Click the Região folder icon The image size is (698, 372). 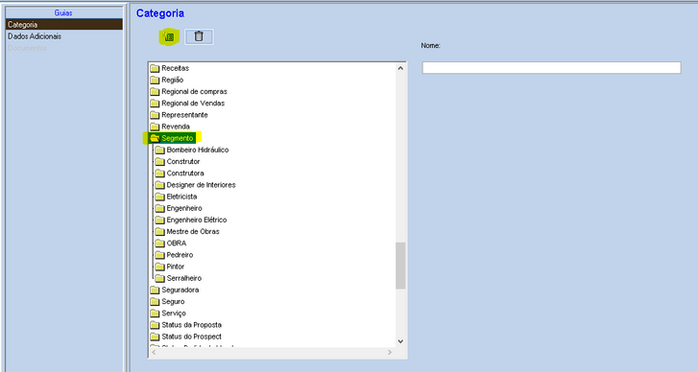coord(155,80)
